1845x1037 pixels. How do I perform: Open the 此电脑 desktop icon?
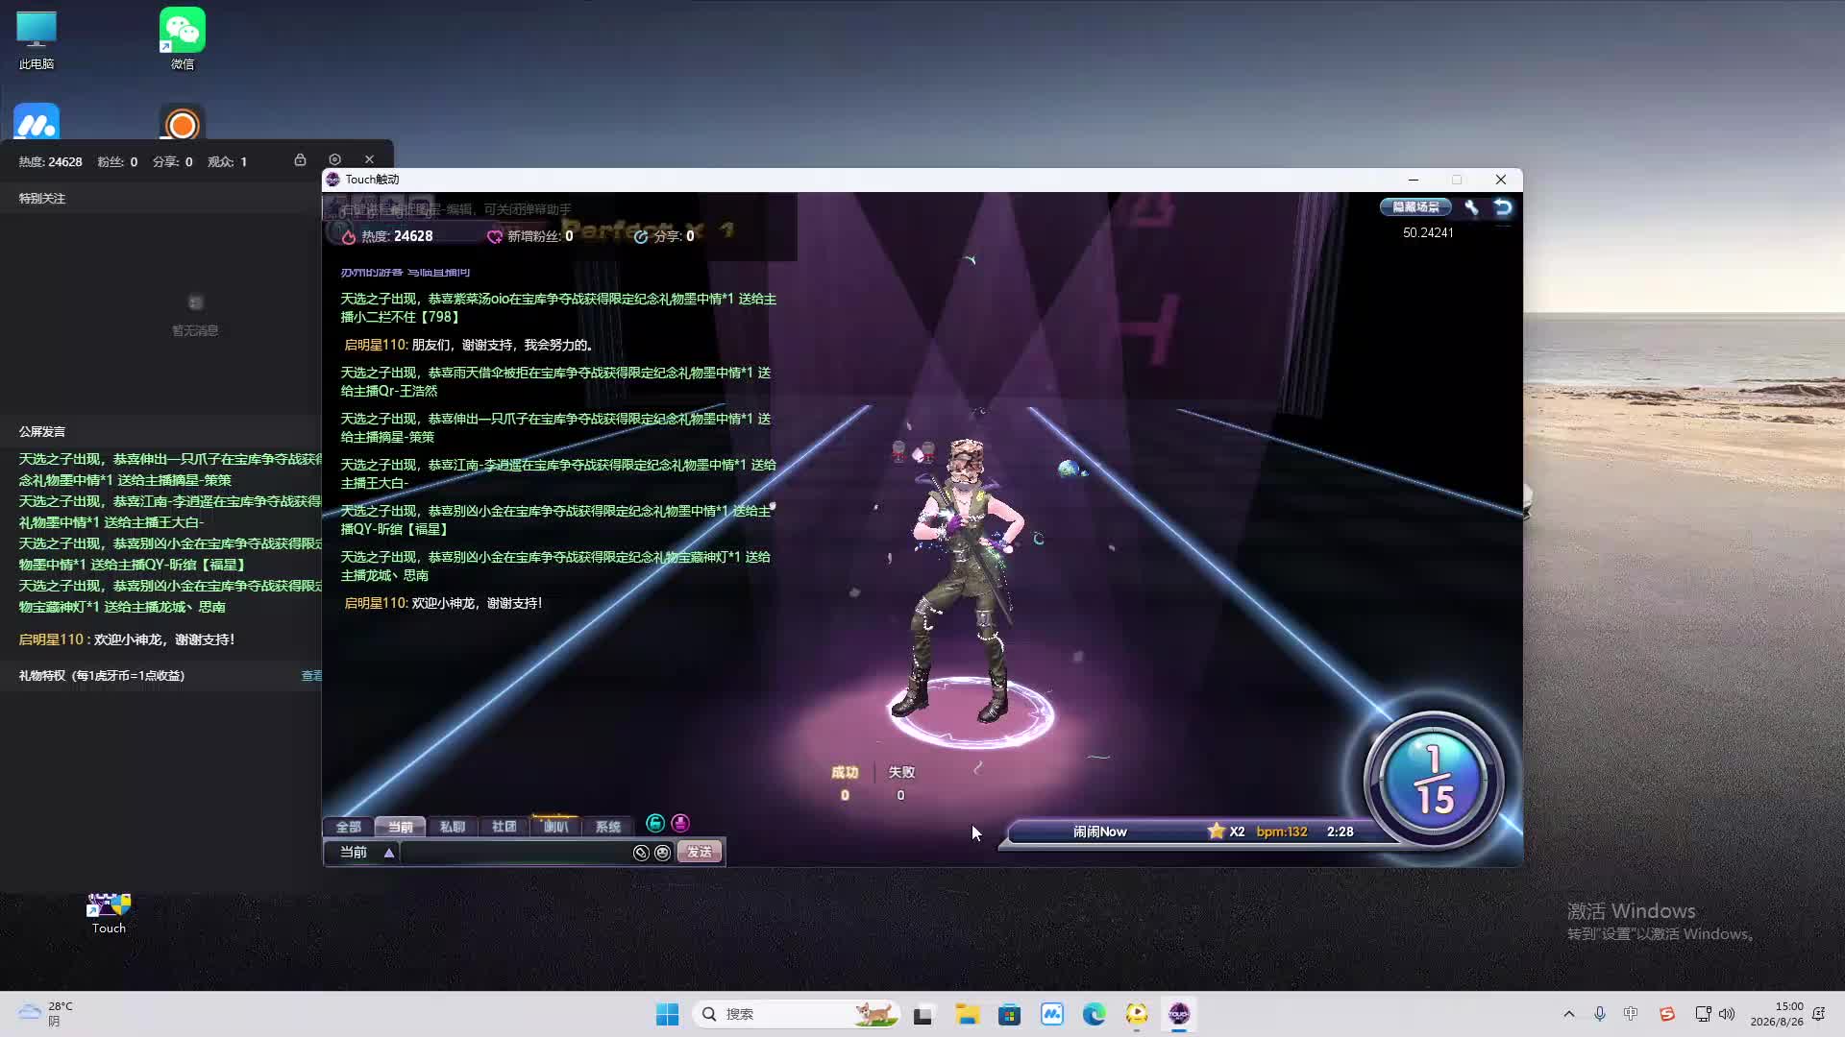tap(37, 40)
